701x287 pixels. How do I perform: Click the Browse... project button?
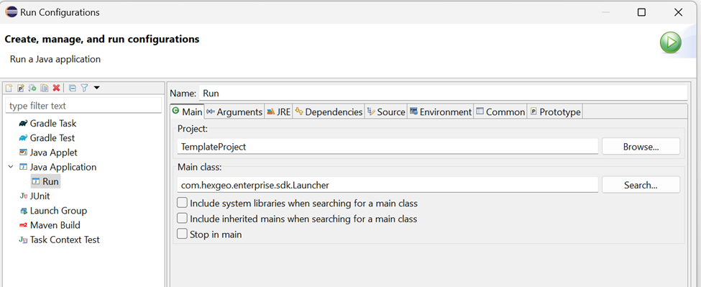click(641, 146)
